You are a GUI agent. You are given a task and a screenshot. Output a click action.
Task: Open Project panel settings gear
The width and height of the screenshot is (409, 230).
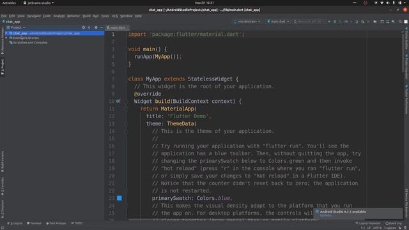click(96, 27)
